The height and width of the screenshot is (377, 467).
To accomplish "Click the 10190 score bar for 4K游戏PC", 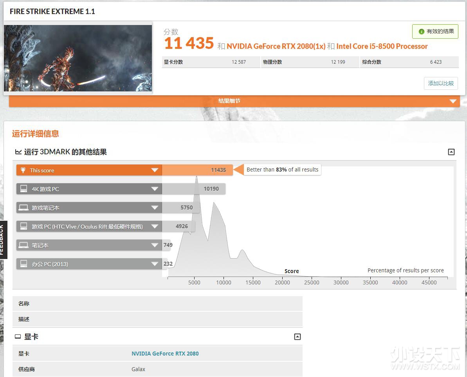I will pos(194,189).
